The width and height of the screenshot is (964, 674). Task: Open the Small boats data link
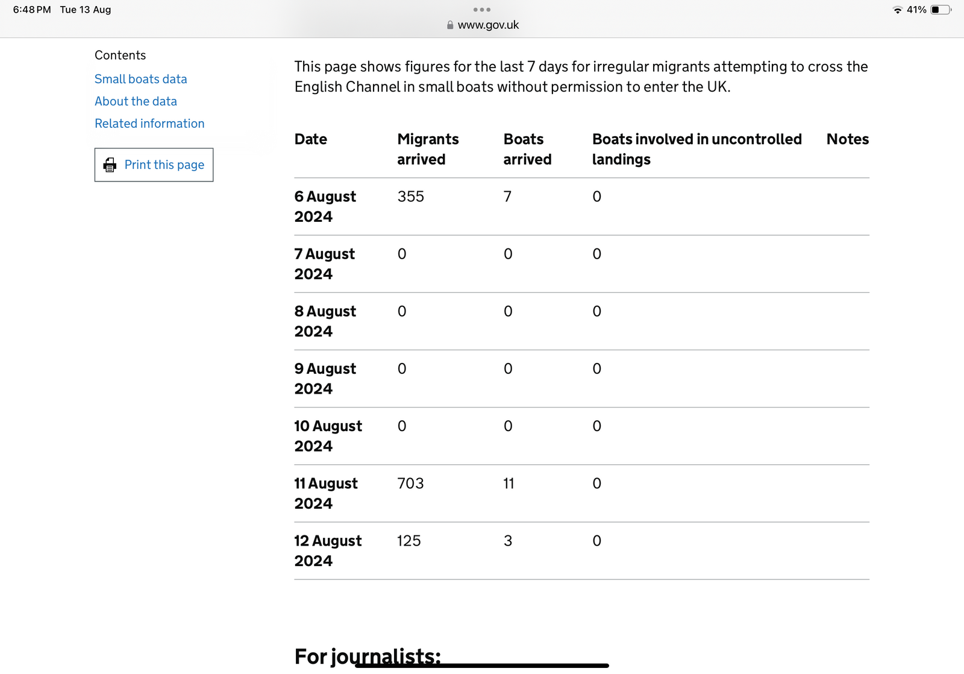tap(141, 79)
